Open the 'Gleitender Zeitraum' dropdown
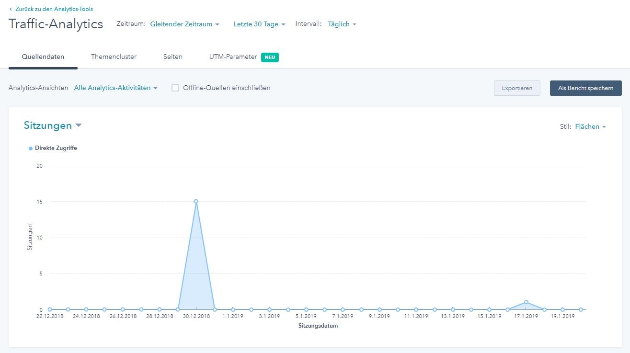Screen dimensions: 630x353 [184, 24]
